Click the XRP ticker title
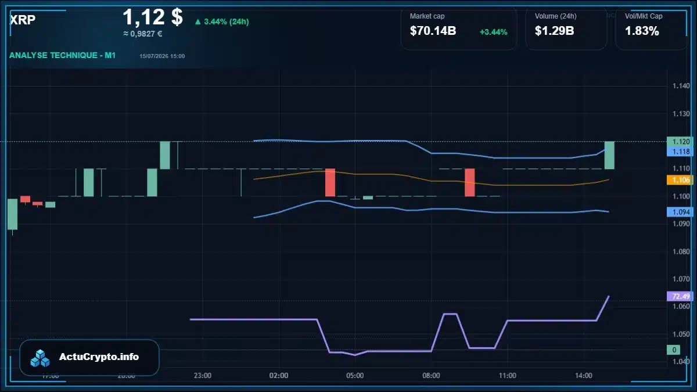The height and width of the screenshot is (392, 697). click(23, 19)
